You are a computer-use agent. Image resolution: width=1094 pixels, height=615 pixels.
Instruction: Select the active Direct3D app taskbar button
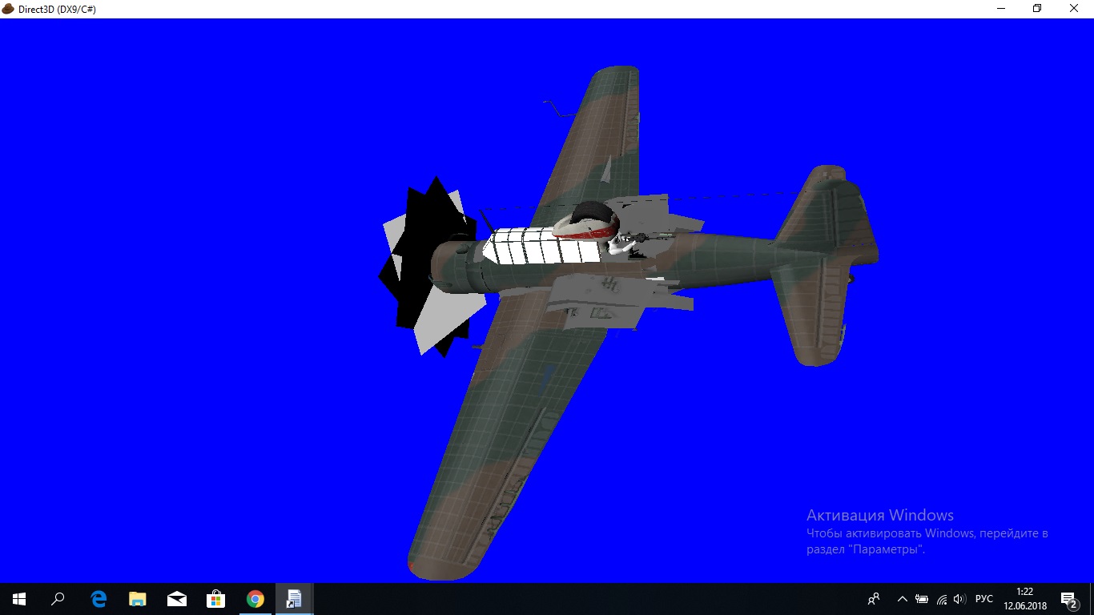click(x=294, y=599)
